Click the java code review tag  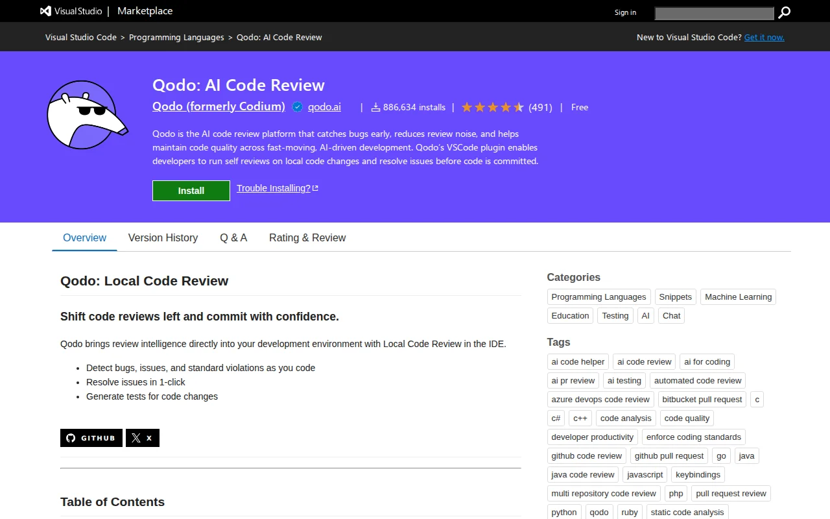tap(583, 475)
